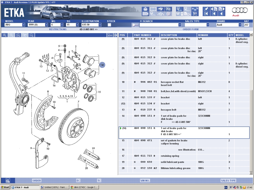
Task: Switch to Google Chrome taskbar window
Action: coord(84,187)
